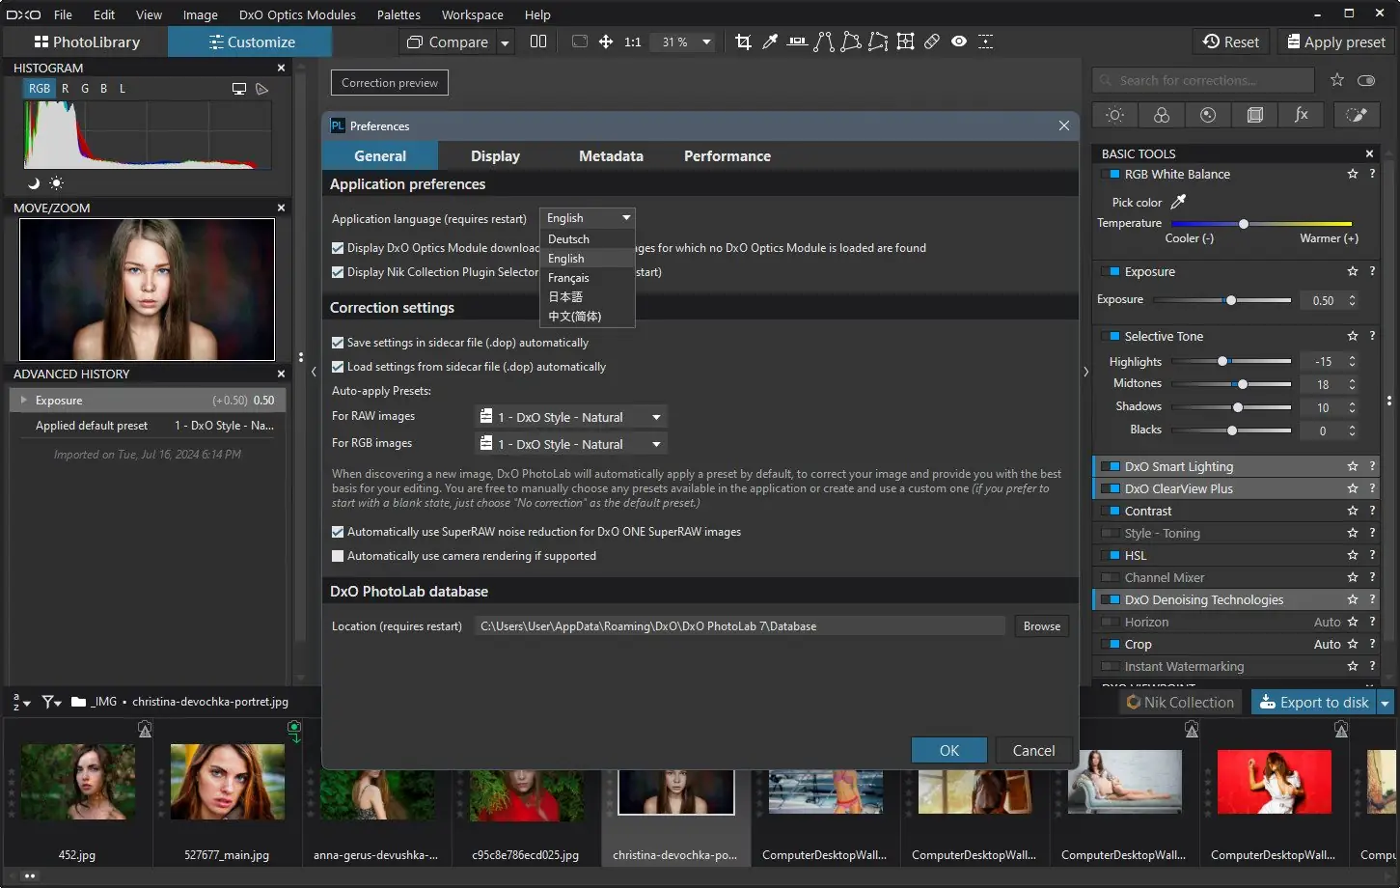The width and height of the screenshot is (1400, 888).
Task: Switch to the Performance tab
Action: (x=727, y=155)
